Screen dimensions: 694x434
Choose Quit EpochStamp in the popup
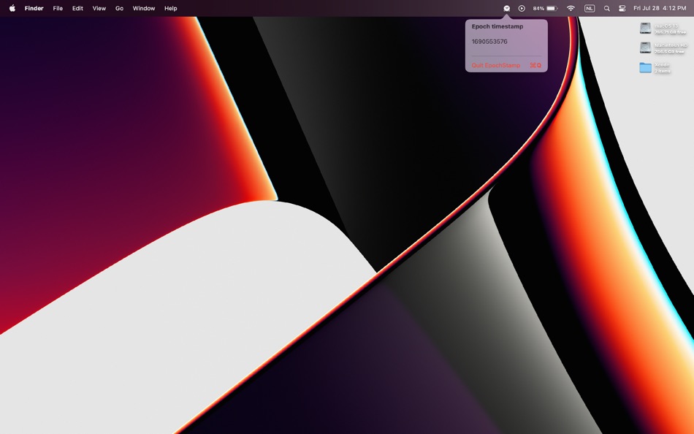pyautogui.click(x=506, y=65)
